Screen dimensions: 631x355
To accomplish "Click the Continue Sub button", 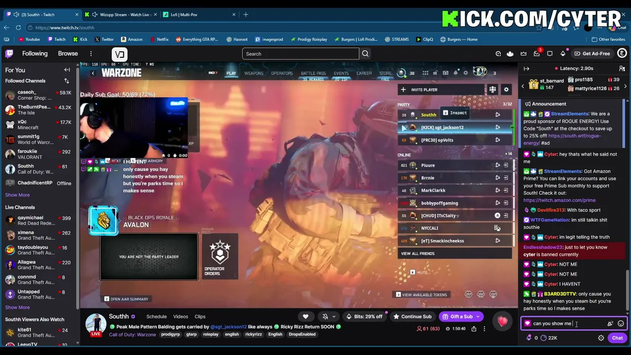I will pos(412,317).
